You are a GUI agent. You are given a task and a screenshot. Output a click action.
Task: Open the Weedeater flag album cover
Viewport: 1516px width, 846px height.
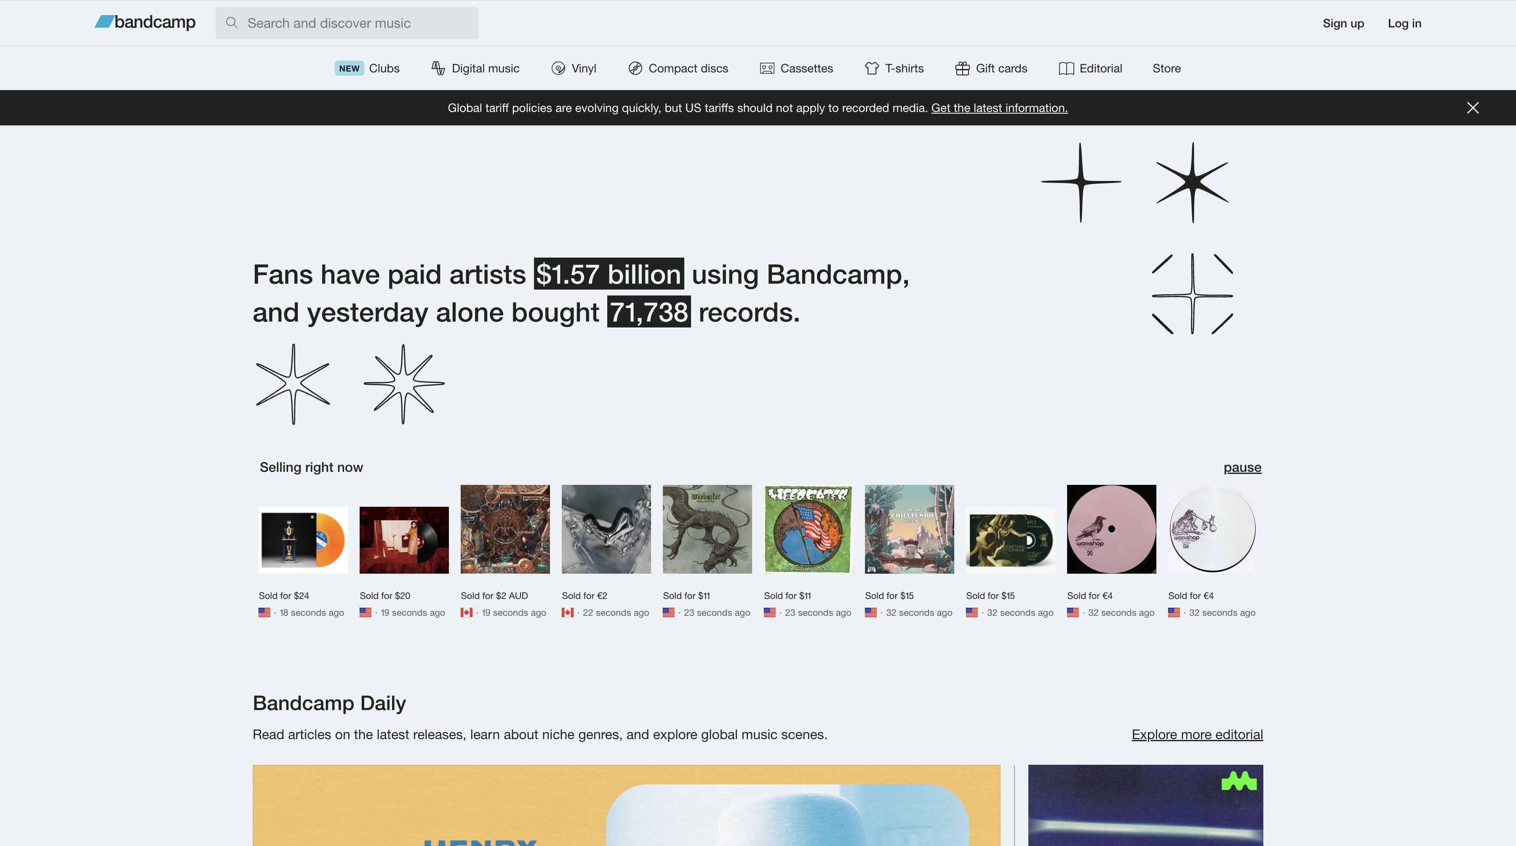[809, 529]
